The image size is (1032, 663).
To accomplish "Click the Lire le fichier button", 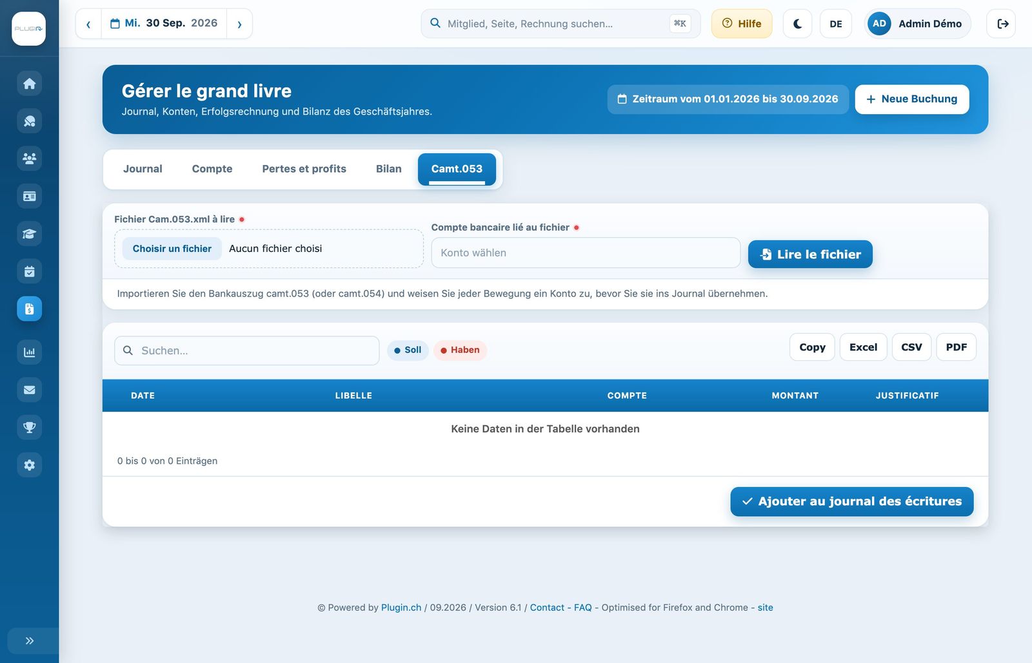I will pos(810,255).
